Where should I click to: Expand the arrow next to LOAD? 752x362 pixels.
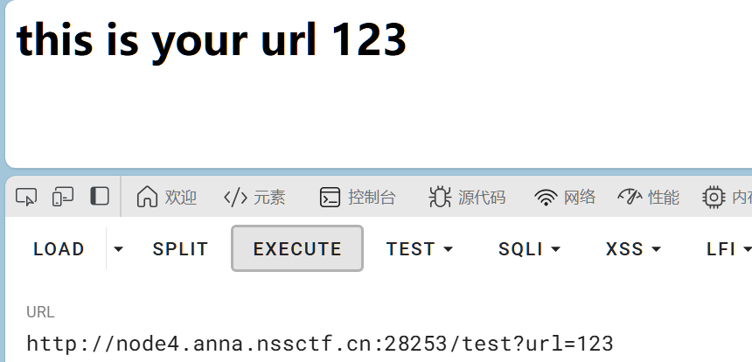pyautogui.click(x=119, y=249)
